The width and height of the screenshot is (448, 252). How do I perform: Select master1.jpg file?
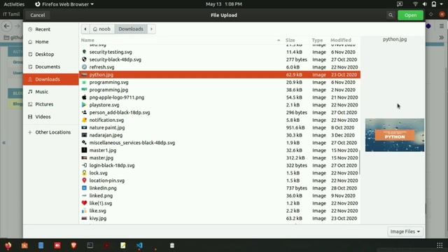(x=219, y=150)
